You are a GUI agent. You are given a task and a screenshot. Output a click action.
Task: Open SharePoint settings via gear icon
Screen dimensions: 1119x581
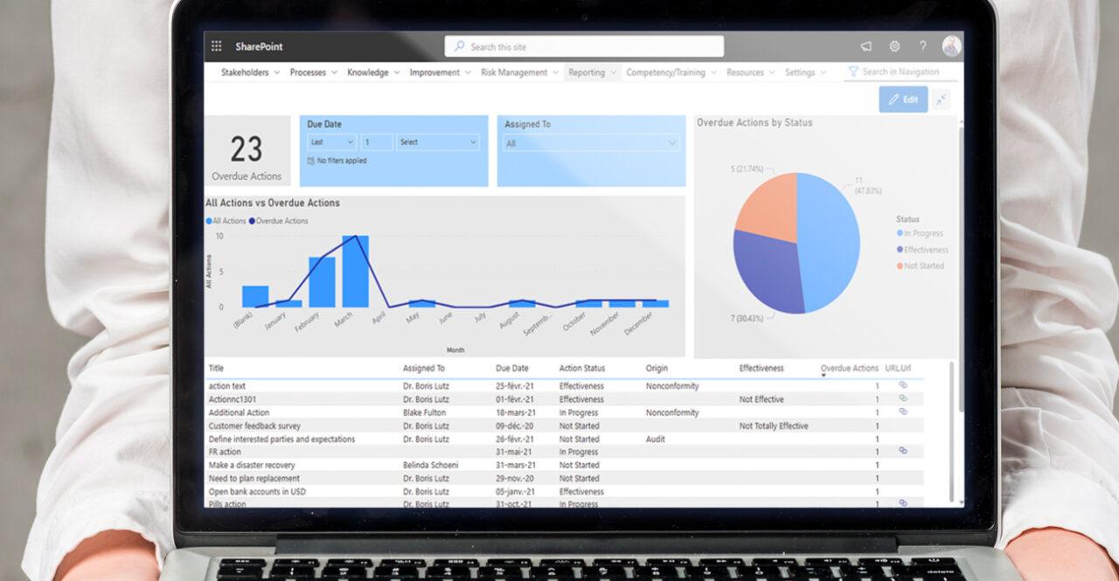pyautogui.click(x=893, y=46)
